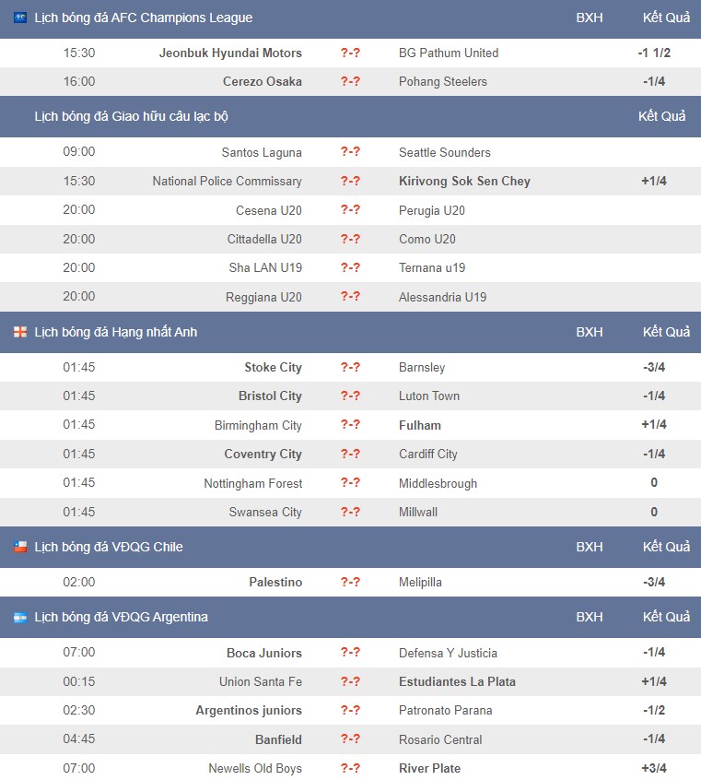Open Kết Quả for VĐQG Chile
This screenshot has height=780, width=701.
tap(666, 547)
